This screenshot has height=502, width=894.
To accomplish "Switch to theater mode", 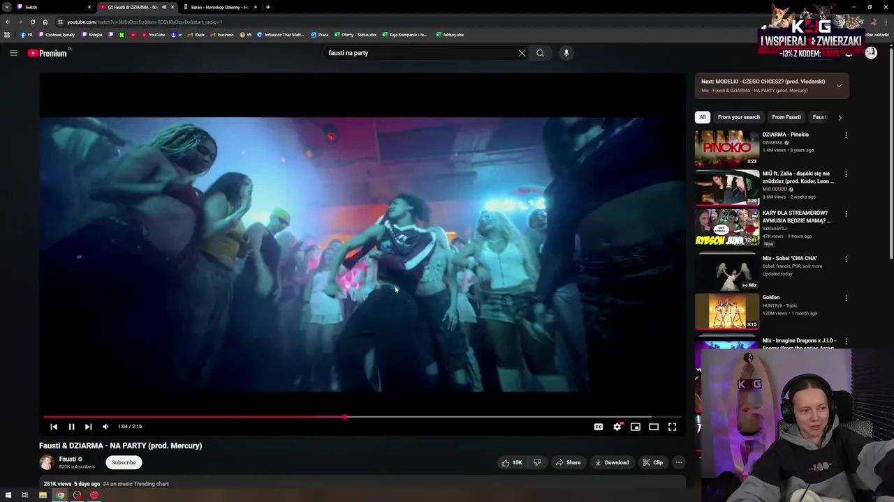I will (x=654, y=427).
